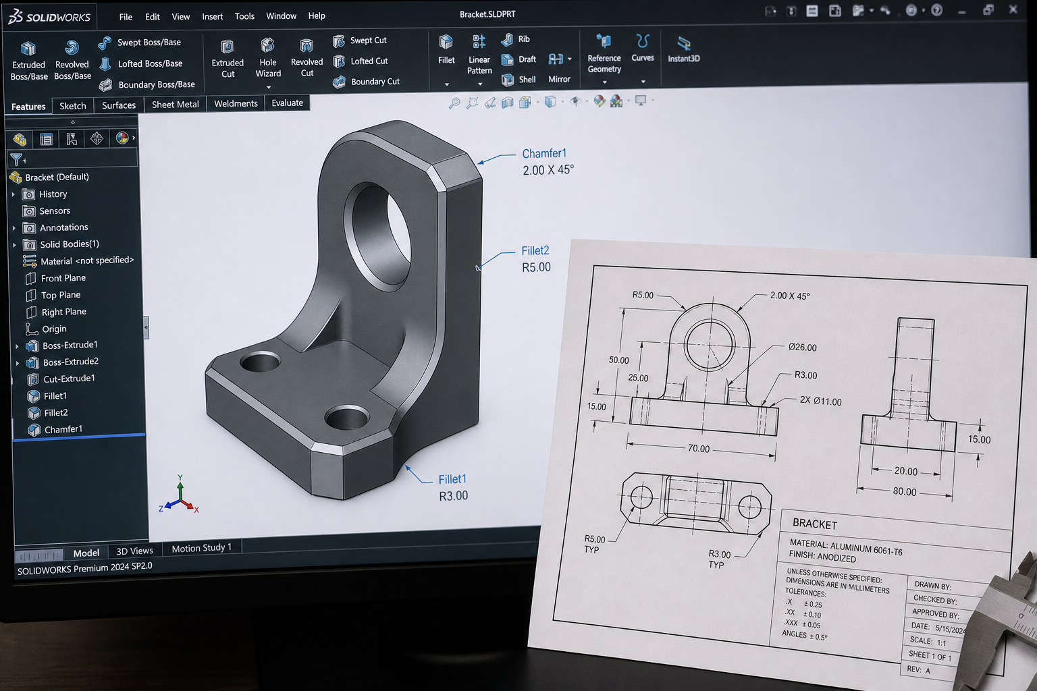This screenshot has width=1037, height=691.
Task: Open the ConfigurationManager icon tab
Action: pyautogui.click(x=71, y=139)
